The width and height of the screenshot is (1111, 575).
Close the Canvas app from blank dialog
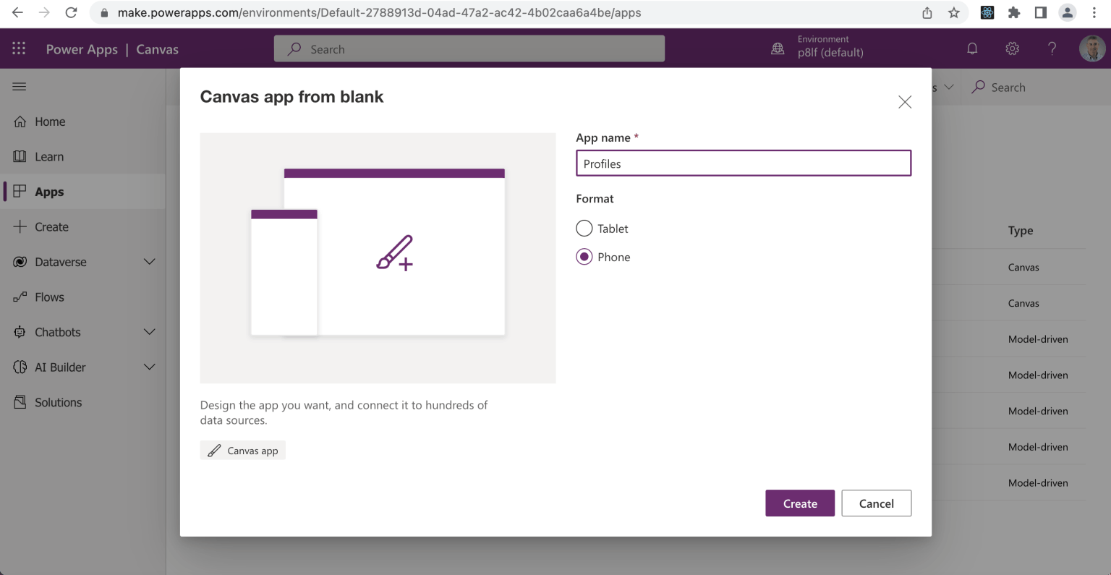coord(905,102)
